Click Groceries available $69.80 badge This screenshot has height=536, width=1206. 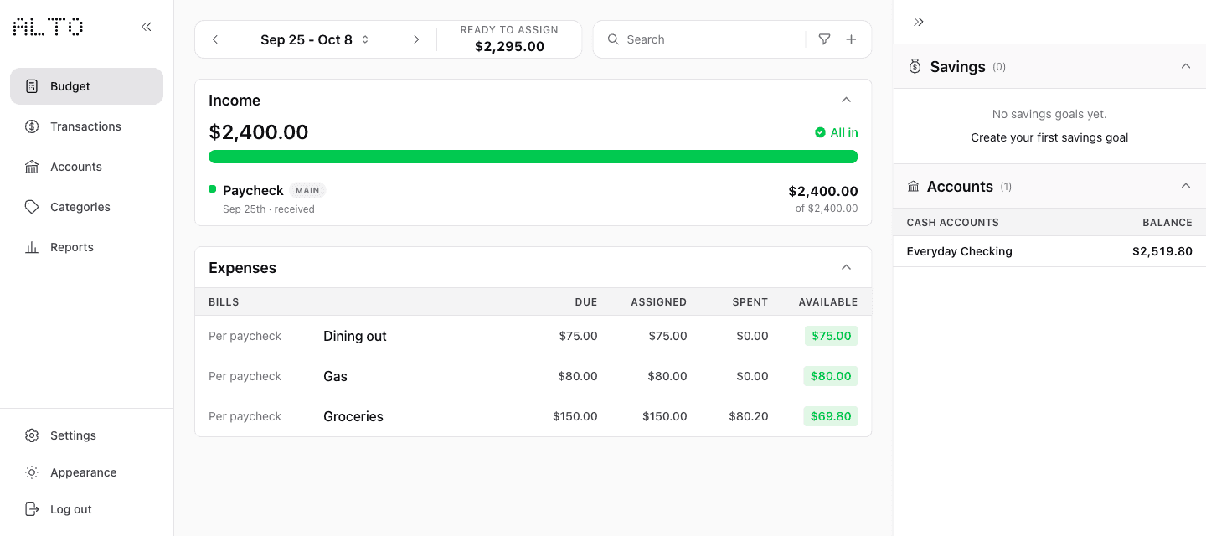tap(831, 416)
